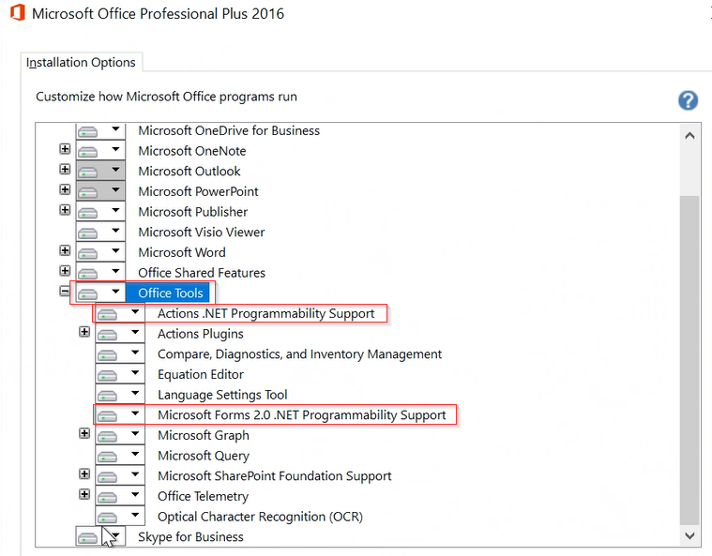Screen dimensions: 712x556
Task: Open drive icon dropdown for Actions Plugins
Action: tap(120, 334)
